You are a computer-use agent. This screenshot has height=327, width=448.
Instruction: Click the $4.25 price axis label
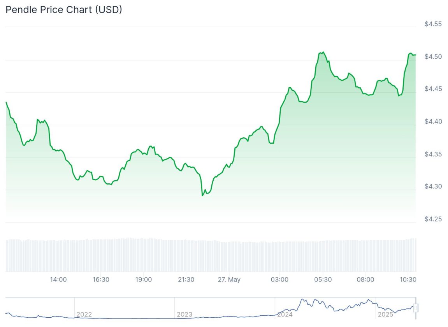click(x=433, y=219)
